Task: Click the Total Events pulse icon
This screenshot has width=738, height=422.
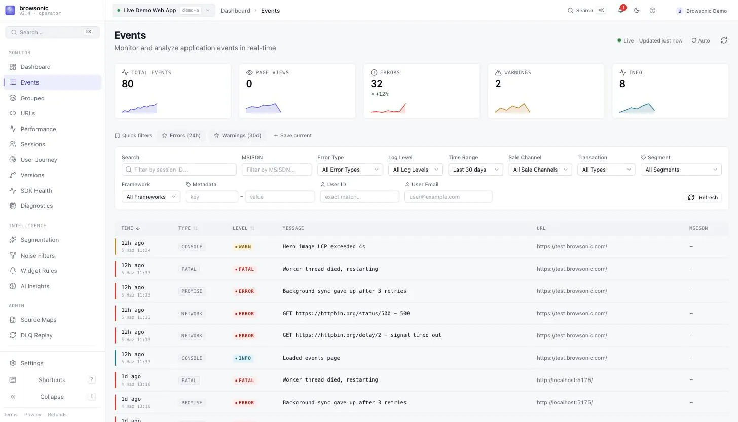Action: click(125, 72)
